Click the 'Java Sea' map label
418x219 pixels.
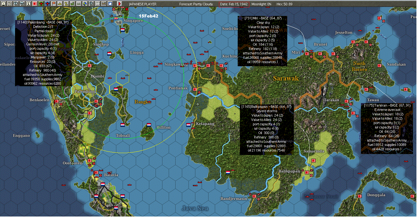click(195, 208)
